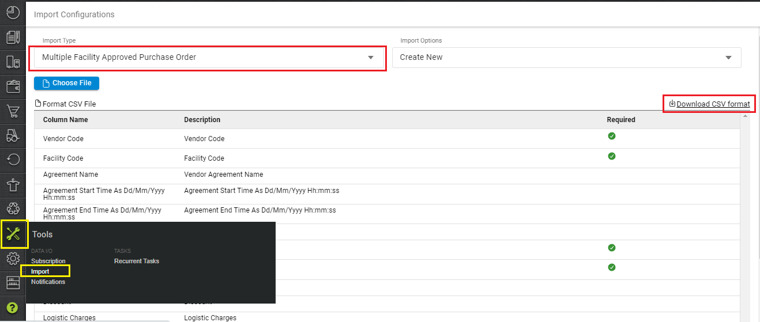Click the Logistic Charges column name cell
The image size is (760, 322).
pos(69,317)
